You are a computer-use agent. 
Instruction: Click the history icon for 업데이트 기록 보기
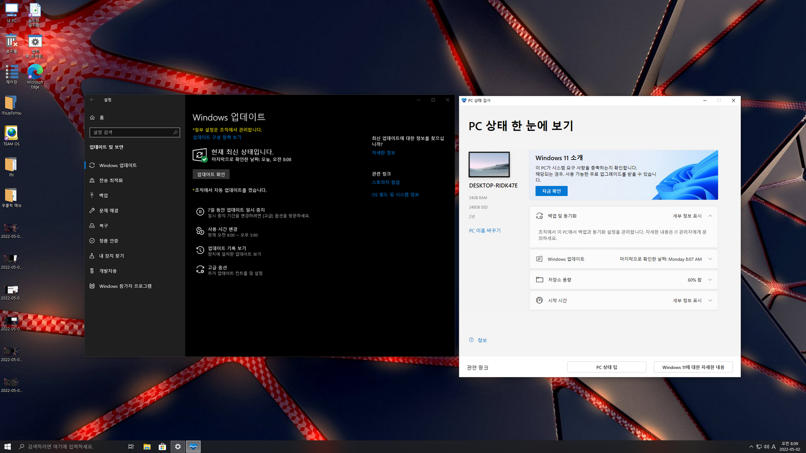pos(200,250)
